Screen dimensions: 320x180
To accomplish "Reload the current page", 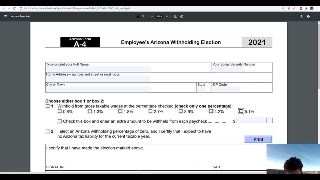I will 14,8.
